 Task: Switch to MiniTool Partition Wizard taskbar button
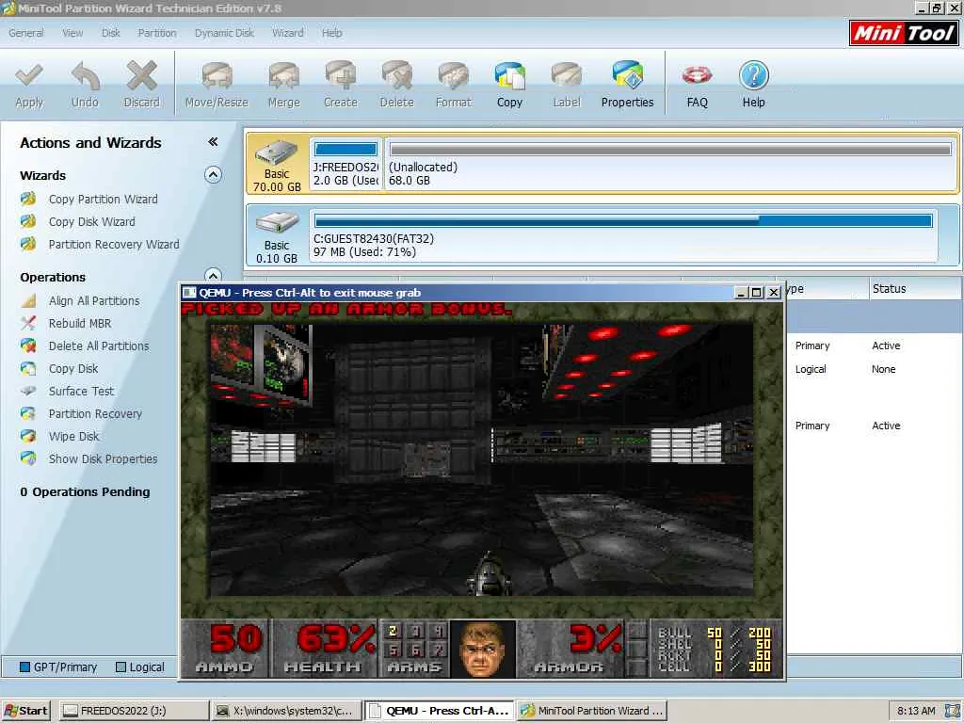[x=591, y=711]
